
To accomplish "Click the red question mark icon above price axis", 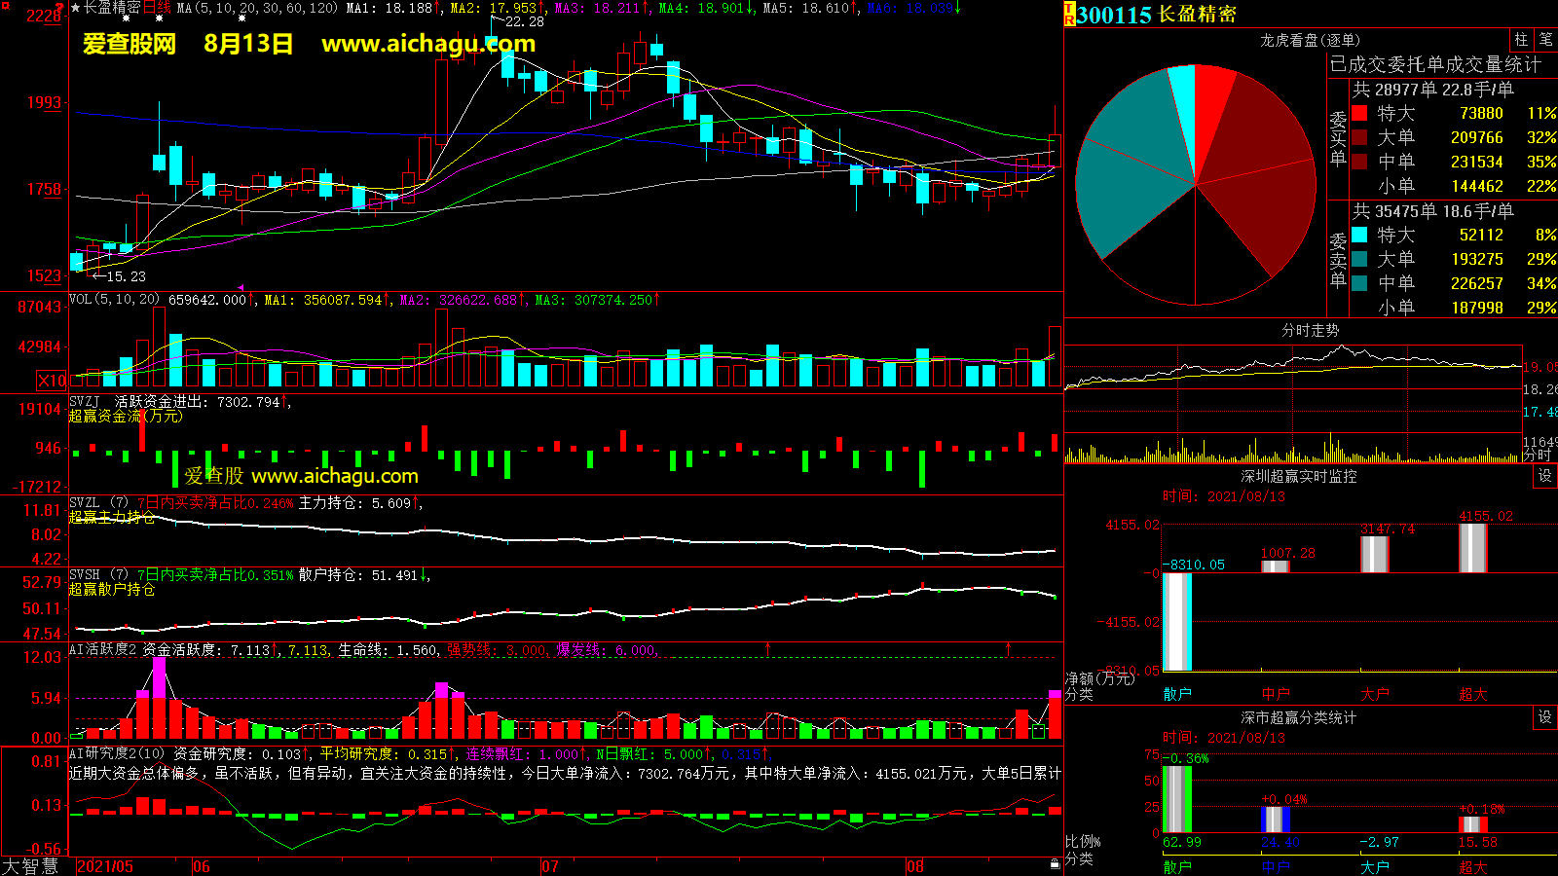I will coord(60,8).
